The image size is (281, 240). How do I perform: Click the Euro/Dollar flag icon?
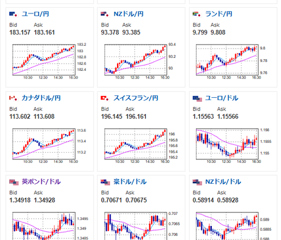pos(197,98)
